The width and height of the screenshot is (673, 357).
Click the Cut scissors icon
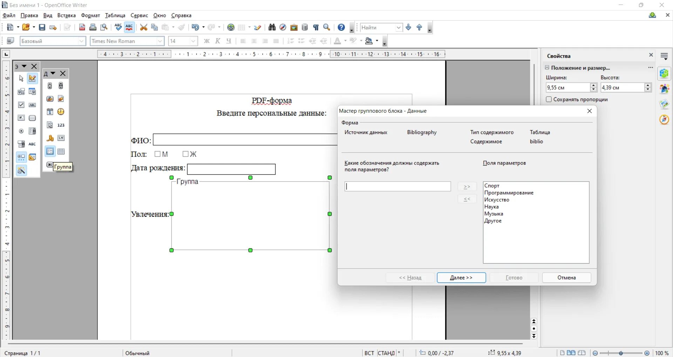pos(144,27)
